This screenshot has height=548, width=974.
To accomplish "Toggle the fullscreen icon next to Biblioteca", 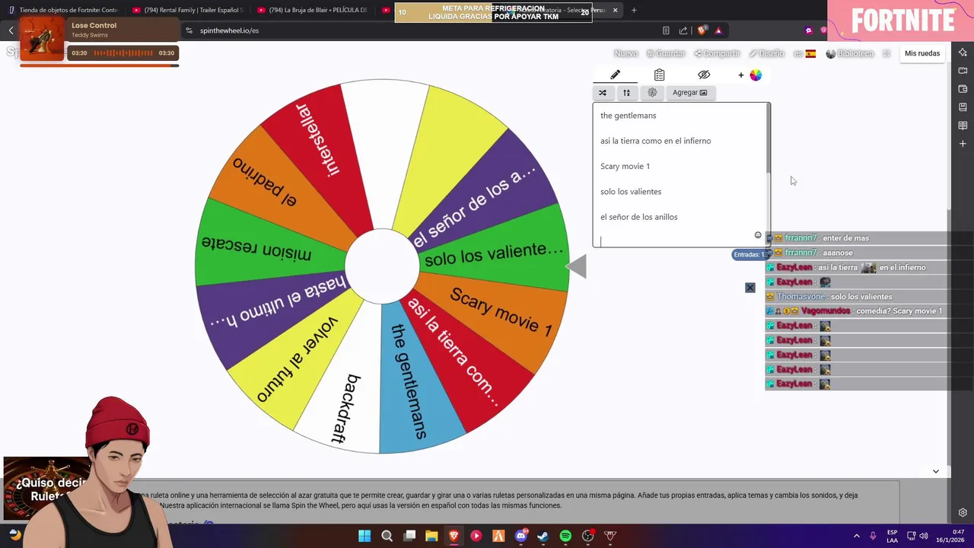I will click(886, 53).
